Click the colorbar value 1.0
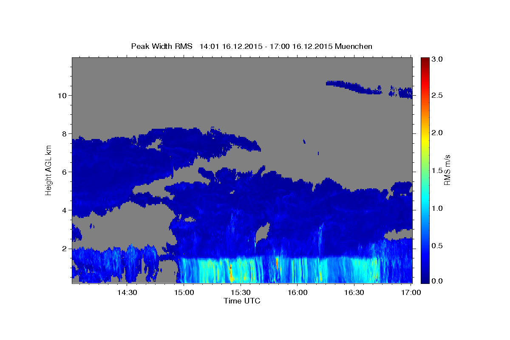This screenshot has width=510, height=340. [x=437, y=208]
